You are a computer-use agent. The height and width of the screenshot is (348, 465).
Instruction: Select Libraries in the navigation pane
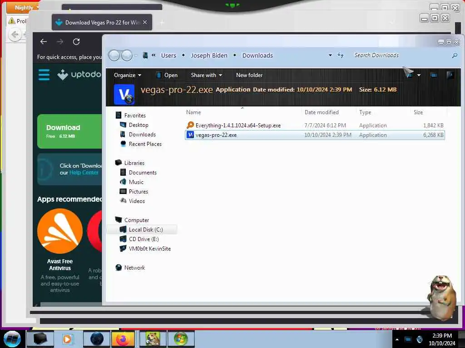coord(134,163)
